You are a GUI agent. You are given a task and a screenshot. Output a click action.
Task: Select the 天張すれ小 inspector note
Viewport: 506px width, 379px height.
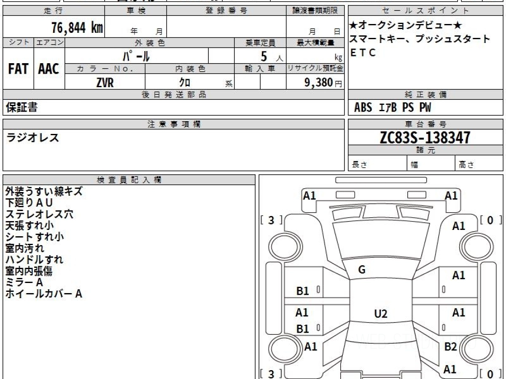coord(30,226)
